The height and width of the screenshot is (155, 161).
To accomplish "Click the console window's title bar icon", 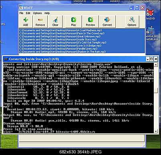I will (6, 59).
